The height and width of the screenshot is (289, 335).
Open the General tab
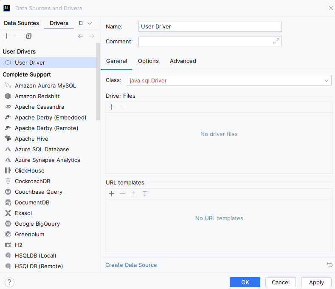116,61
